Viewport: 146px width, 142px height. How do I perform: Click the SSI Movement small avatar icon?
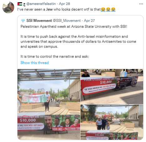pos(23,21)
